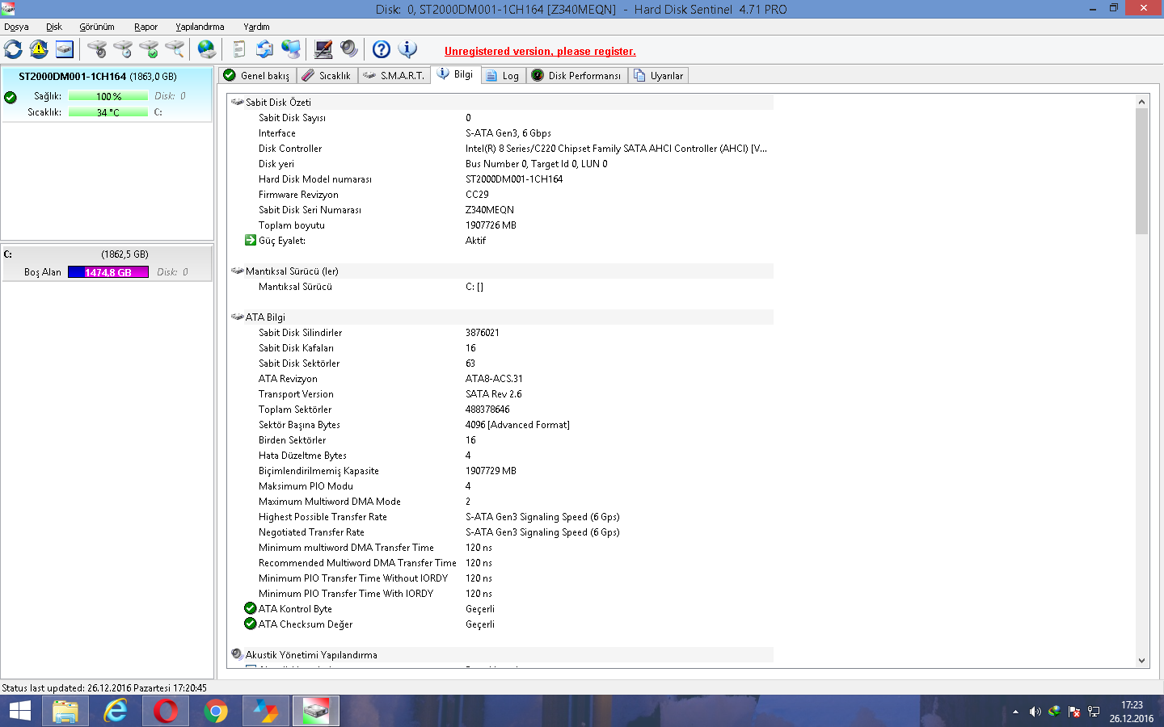Click the speaker sound toolbar icon

coord(349,49)
